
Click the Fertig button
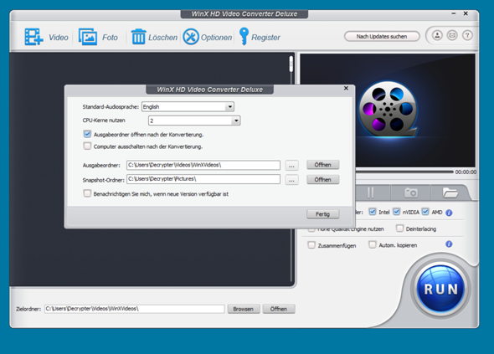pos(323,214)
